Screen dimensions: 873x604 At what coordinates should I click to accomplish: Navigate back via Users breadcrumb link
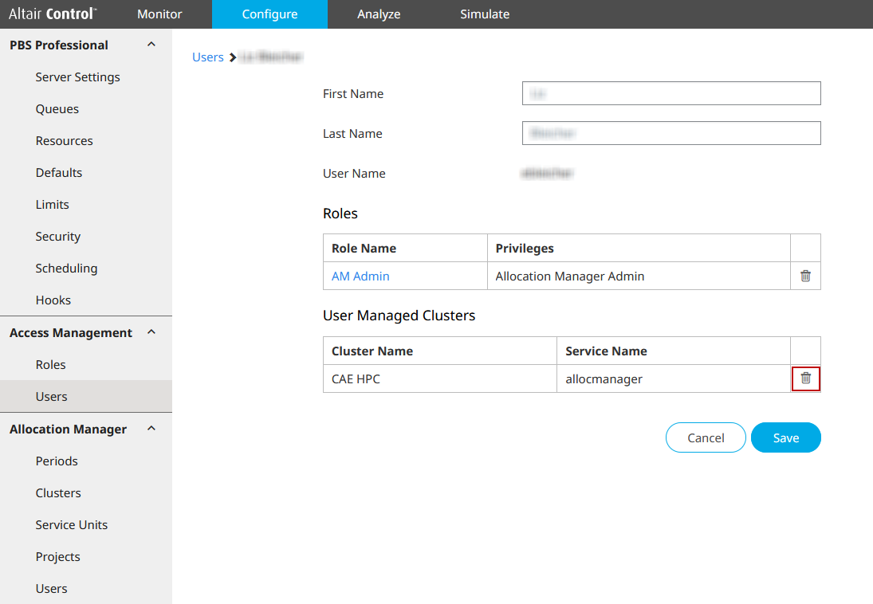click(207, 57)
